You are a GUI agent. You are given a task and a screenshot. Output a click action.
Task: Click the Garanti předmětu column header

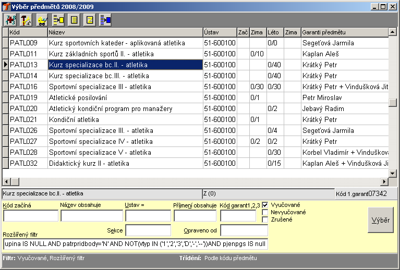(x=344, y=32)
